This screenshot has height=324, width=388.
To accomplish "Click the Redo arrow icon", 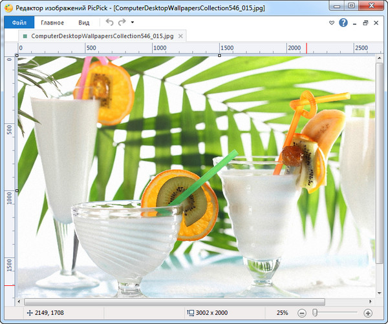I will (122, 23).
